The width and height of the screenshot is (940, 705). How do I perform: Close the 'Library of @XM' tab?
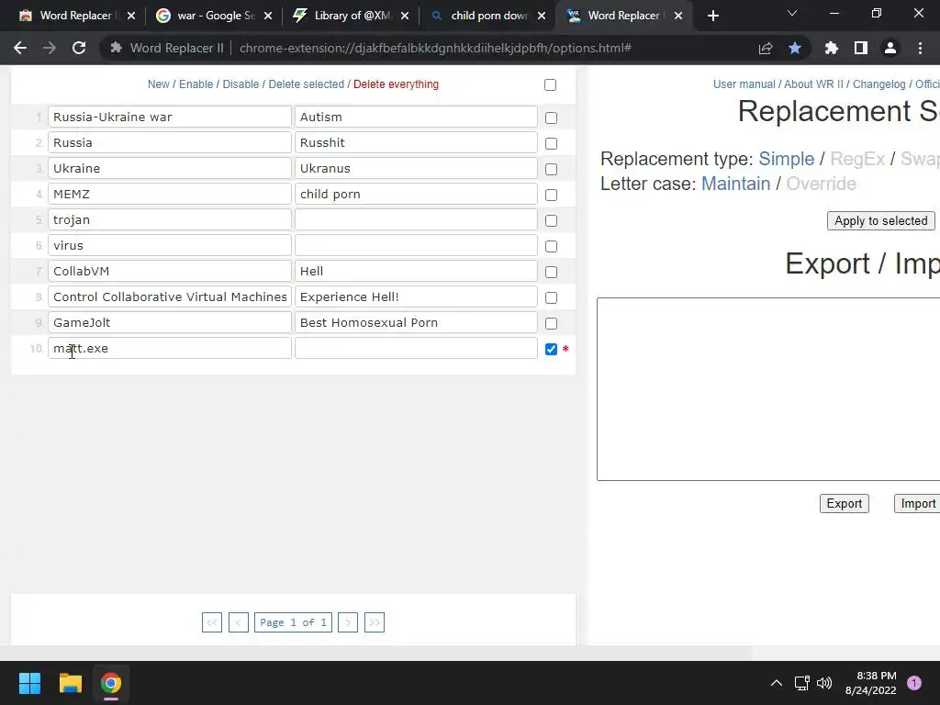[405, 16]
